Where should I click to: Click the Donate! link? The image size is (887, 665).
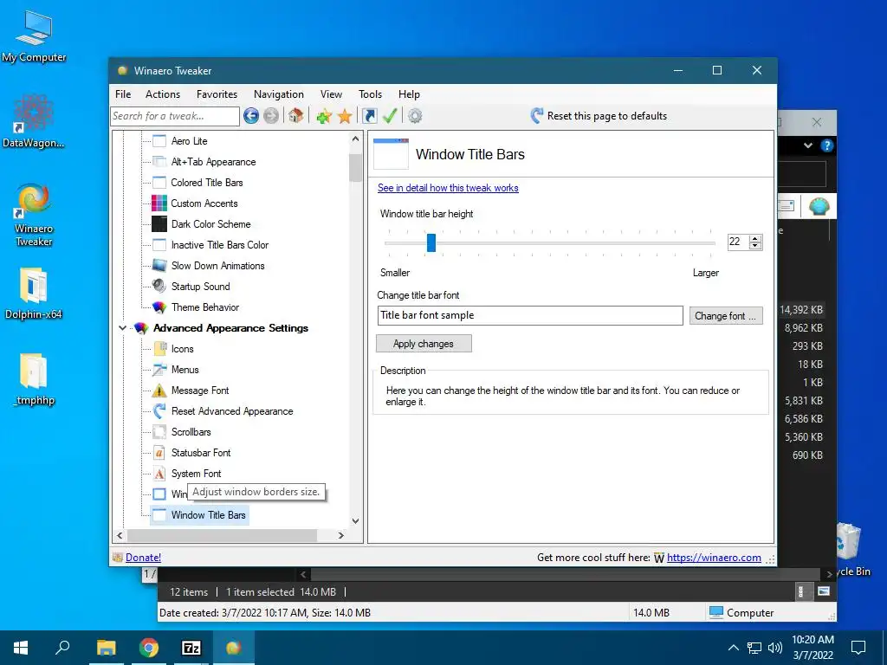pos(143,558)
